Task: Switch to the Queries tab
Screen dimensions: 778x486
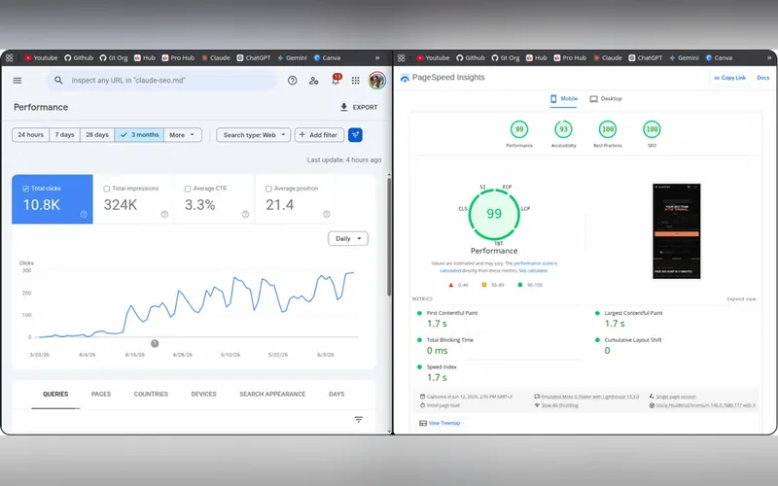Action: 55,395
